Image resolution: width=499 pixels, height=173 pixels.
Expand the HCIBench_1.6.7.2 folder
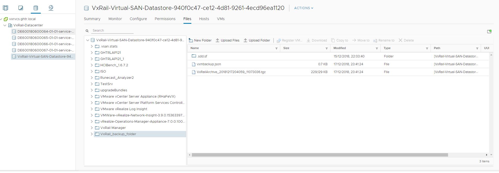pos(92,65)
